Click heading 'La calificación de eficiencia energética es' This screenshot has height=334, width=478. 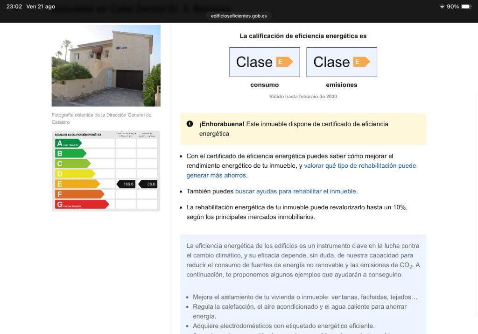tap(303, 36)
